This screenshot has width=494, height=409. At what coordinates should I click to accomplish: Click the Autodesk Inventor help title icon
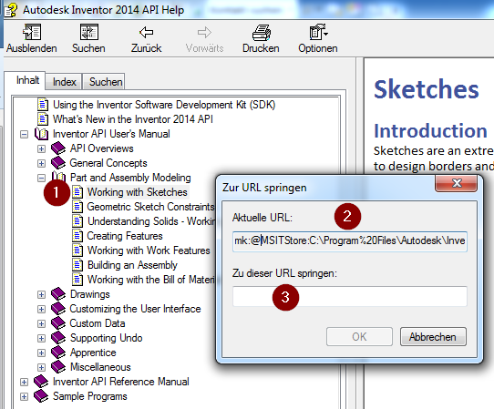pos(11,10)
